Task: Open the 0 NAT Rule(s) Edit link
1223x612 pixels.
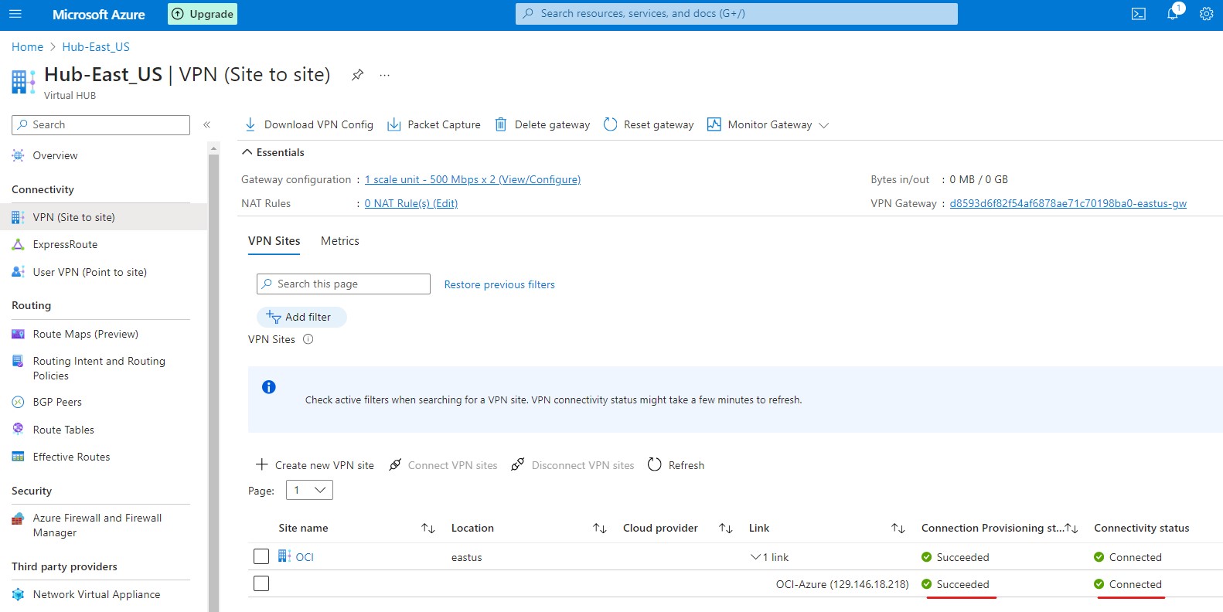Action: coord(411,203)
